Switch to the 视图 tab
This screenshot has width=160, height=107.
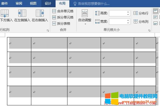coord(33,3)
